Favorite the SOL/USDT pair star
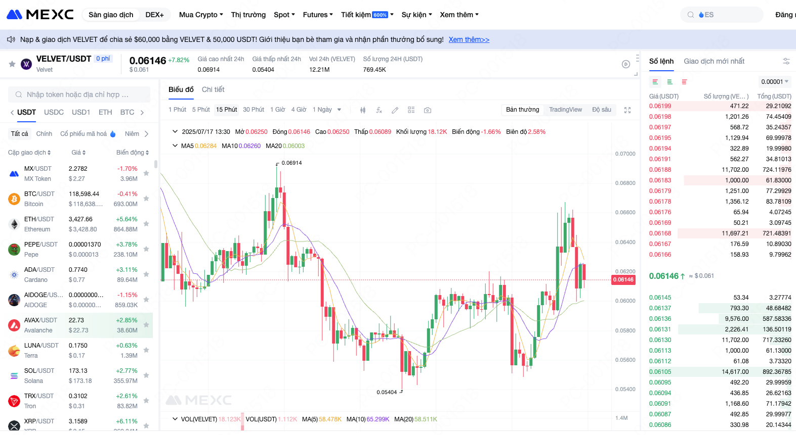Viewport: 796px width, 435px height. [146, 375]
